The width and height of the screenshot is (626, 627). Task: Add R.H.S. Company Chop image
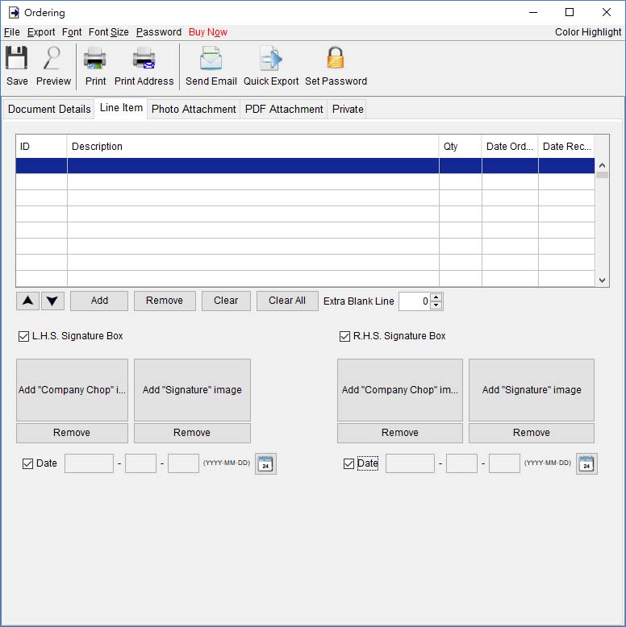pyautogui.click(x=400, y=390)
